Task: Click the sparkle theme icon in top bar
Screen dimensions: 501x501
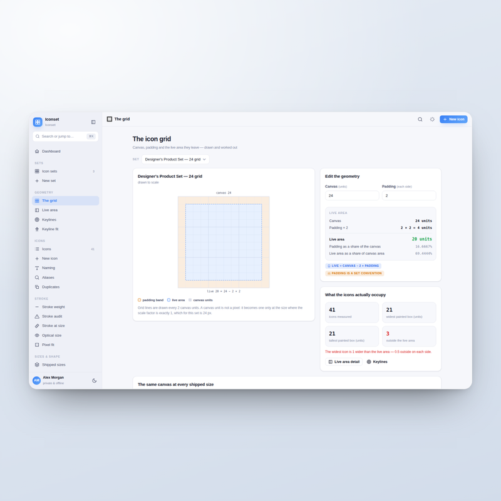Action: 432,119
